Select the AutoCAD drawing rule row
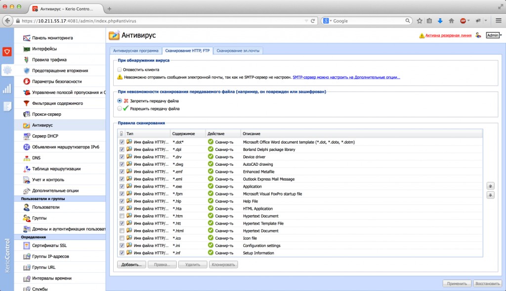 coord(300,164)
